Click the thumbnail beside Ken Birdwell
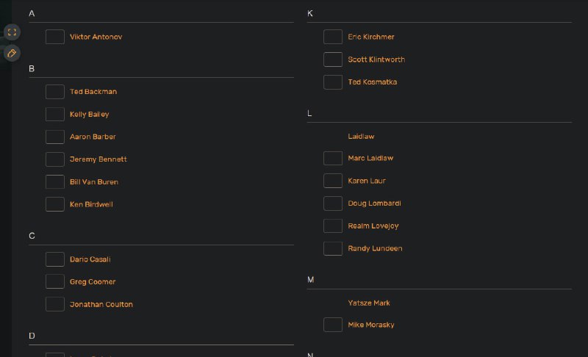 (55, 204)
